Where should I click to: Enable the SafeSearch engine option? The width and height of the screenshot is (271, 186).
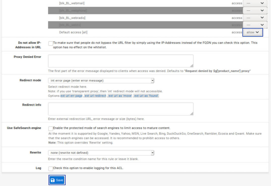pos(50,128)
